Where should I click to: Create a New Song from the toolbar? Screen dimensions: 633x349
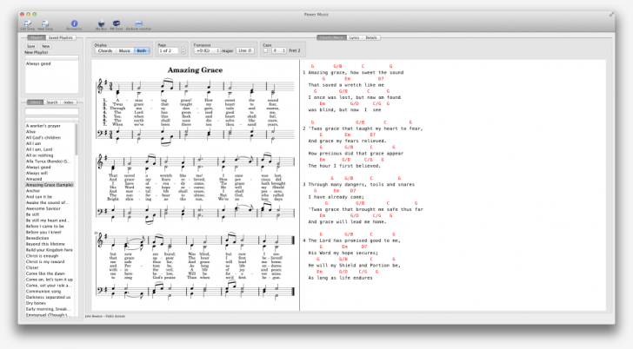(45, 25)
